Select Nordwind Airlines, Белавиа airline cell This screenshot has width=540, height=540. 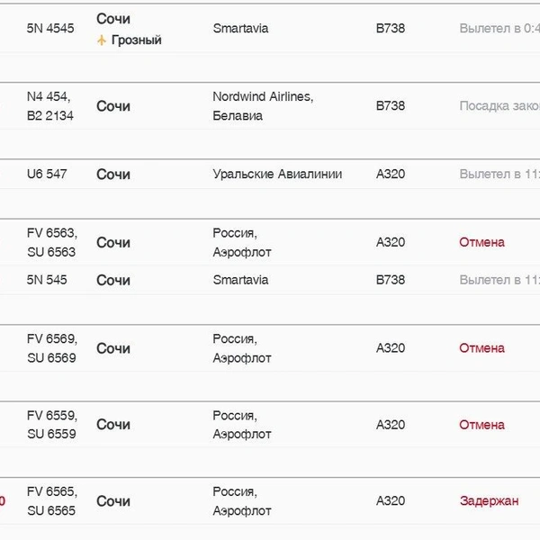tap(263, 106)
